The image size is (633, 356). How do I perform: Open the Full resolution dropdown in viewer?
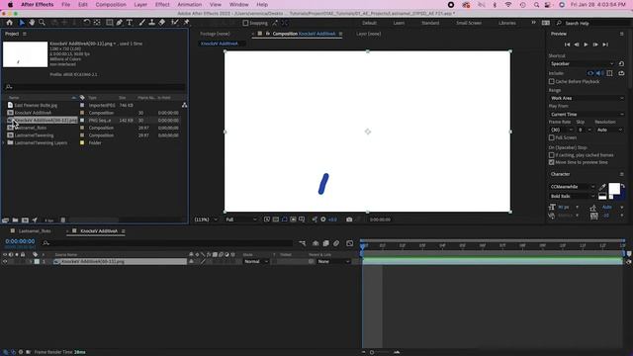tap(241, 220)
